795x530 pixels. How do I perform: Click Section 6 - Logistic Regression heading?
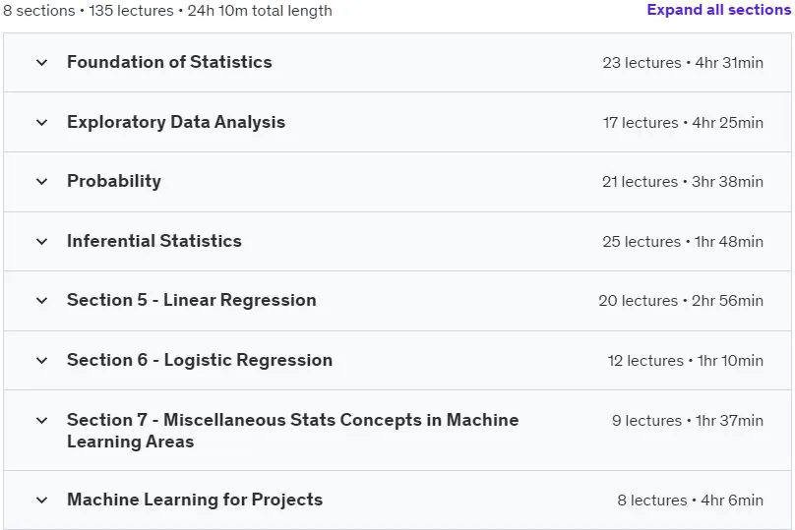(200, 360)
